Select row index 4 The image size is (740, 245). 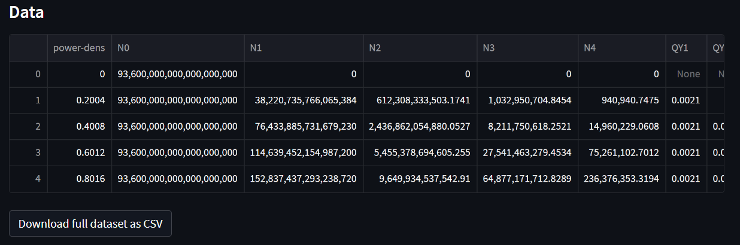[x=29, y=179]
